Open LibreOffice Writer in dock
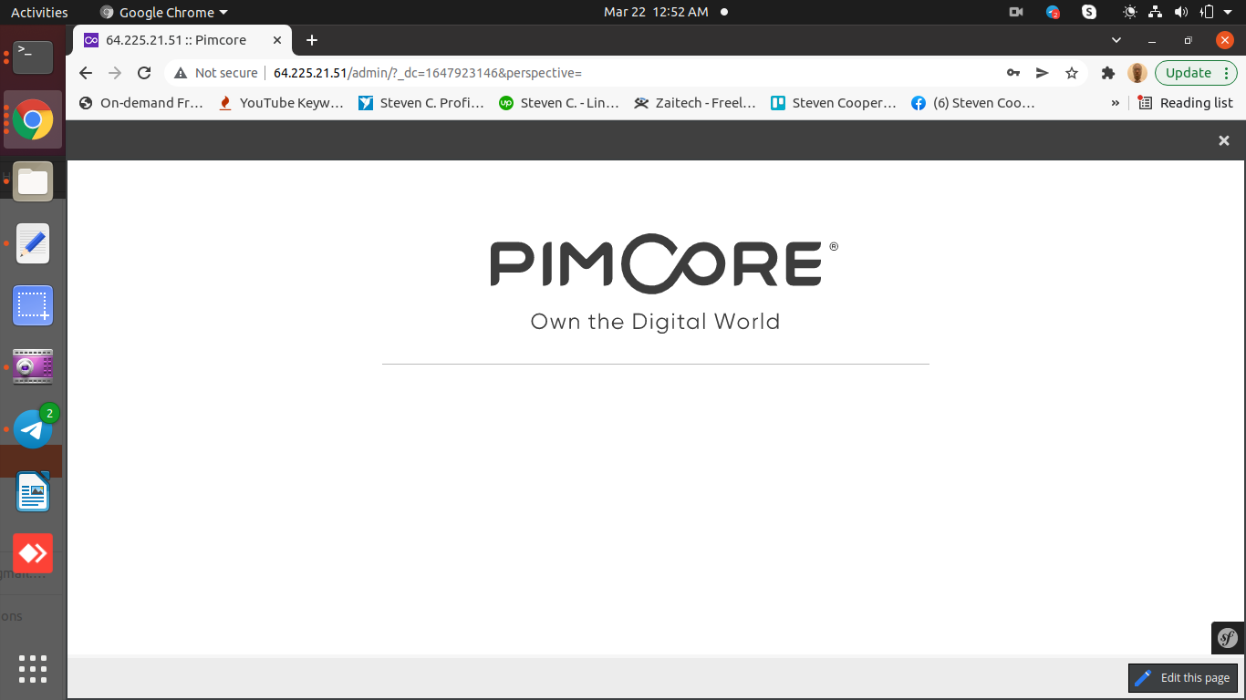The image size is (1246, 700). (x=33, y=491)
